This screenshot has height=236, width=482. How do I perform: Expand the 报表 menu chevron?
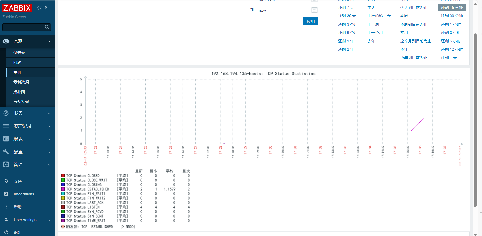[x=49, y=139]
